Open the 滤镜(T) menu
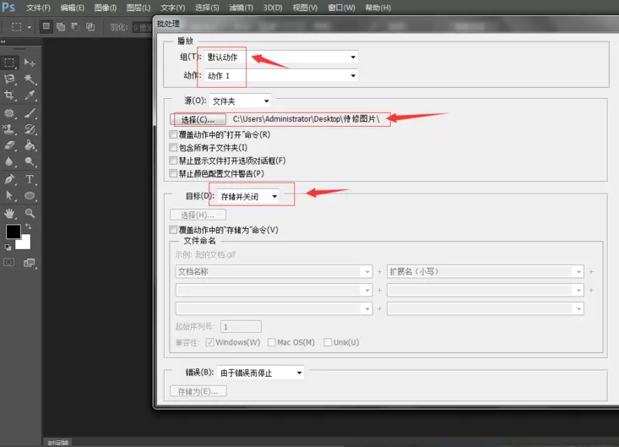 [241, 8]
